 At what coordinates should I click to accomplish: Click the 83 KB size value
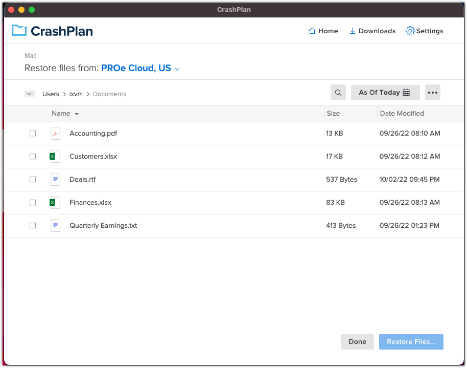point(335,202)
